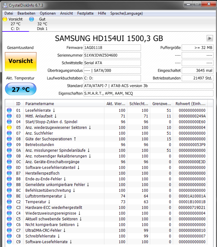Image resolution: width=217 pixels, height=247 pixels.
Task: Click the yellow Vorsicht status icon in disk bar
Action: (x=5, y=19)
